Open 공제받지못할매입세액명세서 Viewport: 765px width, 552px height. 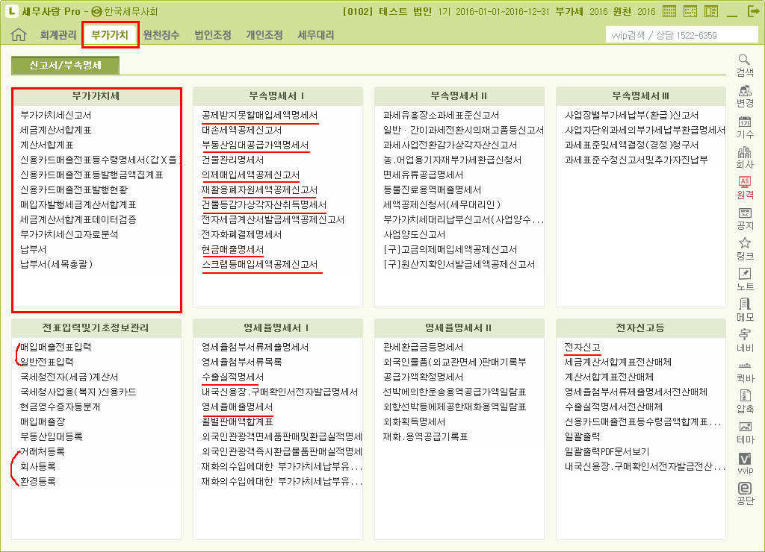(259, 116)
